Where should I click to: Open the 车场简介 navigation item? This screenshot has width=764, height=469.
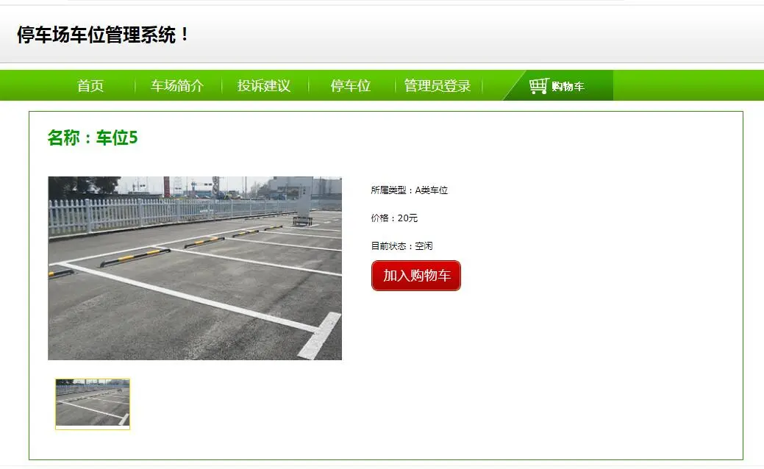[x=177, y=86]
